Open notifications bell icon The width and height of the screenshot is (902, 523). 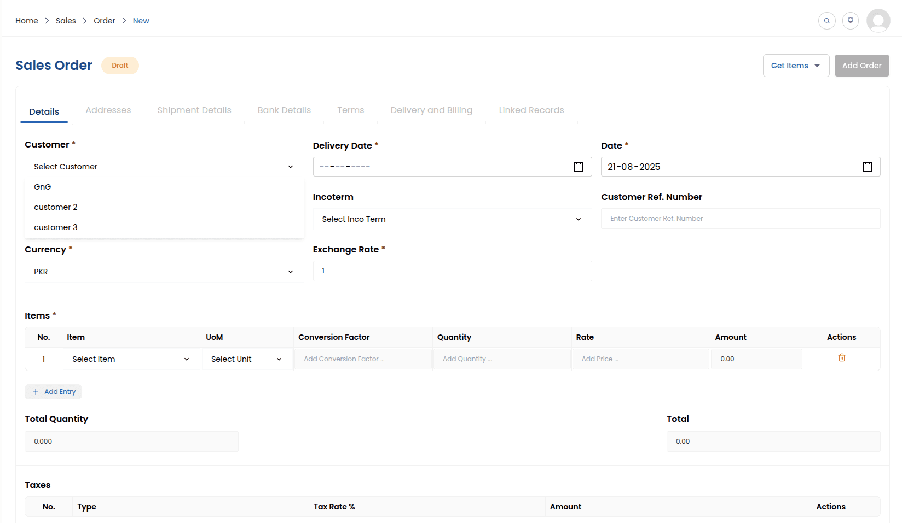click(x=850, y=21)
